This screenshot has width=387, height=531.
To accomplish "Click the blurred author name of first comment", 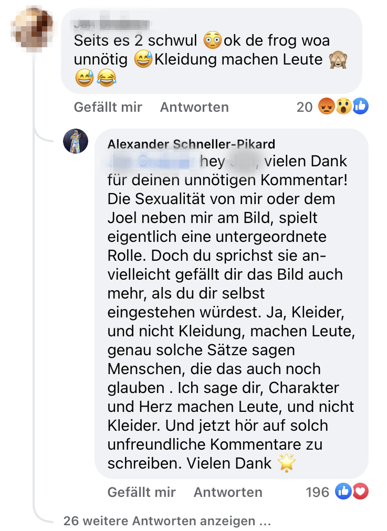I will [111, 24].
